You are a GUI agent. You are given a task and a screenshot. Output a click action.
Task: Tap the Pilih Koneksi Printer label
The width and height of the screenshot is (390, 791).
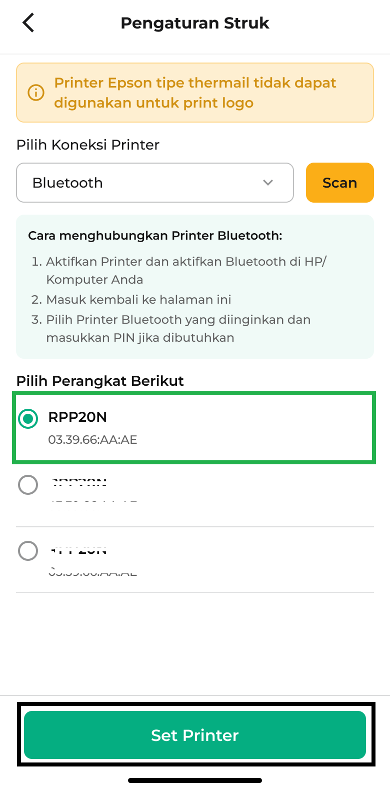pos(88,145)
